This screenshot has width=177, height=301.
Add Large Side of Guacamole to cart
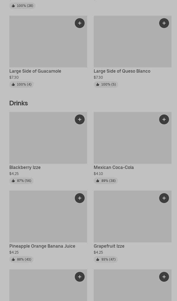(x=80, y=23)
